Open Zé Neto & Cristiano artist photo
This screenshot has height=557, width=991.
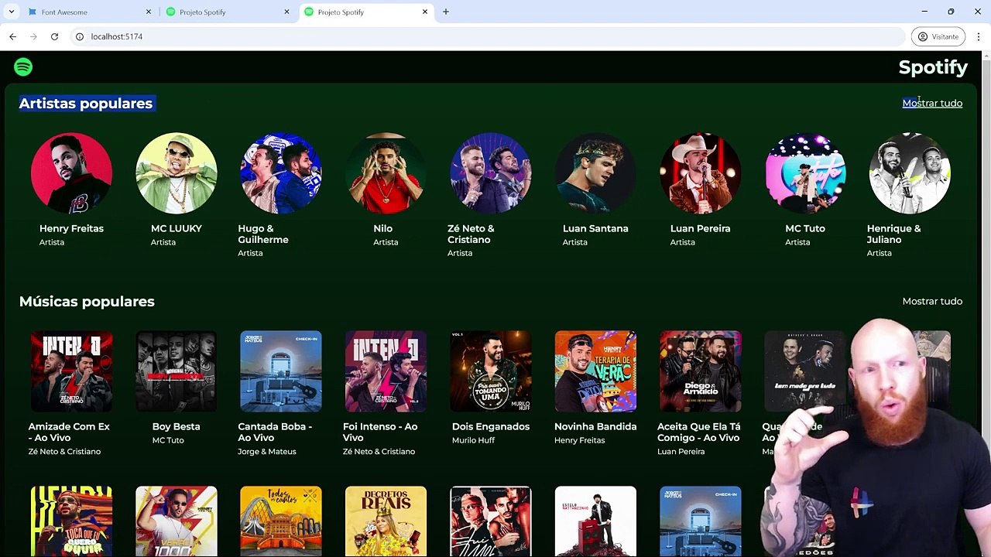(x=491, y=173)
